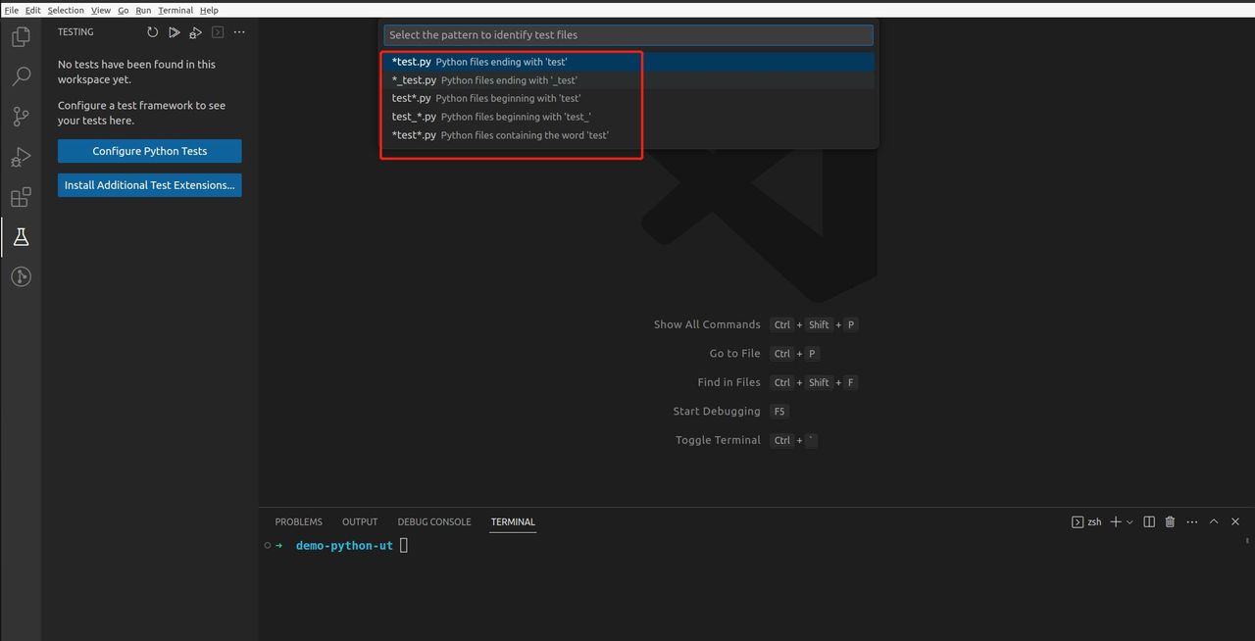Choose the *test*.py pattern option
Screen dimensions: 1255x641
[628, 135]
